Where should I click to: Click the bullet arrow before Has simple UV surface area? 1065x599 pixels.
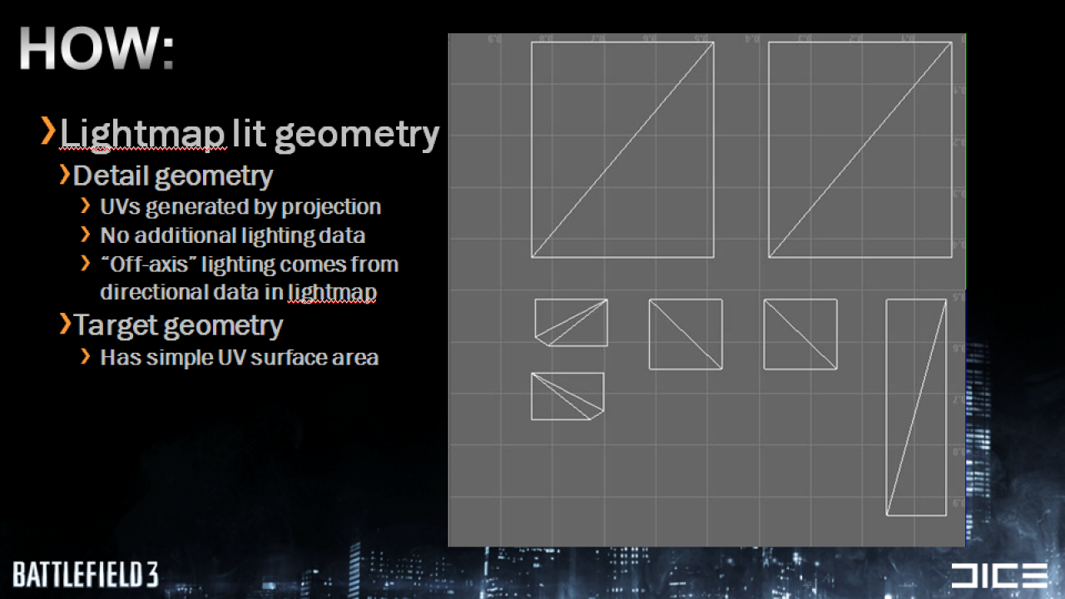tap(86, 357)
